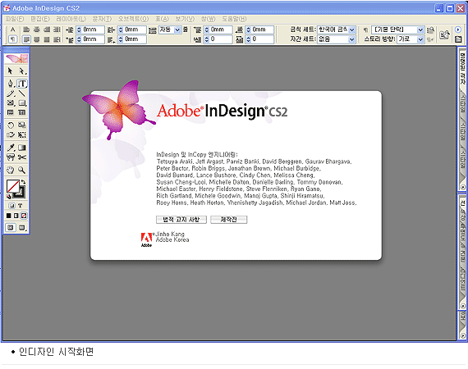Switch to Normal View Mode in toolbox
Screen dimensions: 468x369
[11, 228]
